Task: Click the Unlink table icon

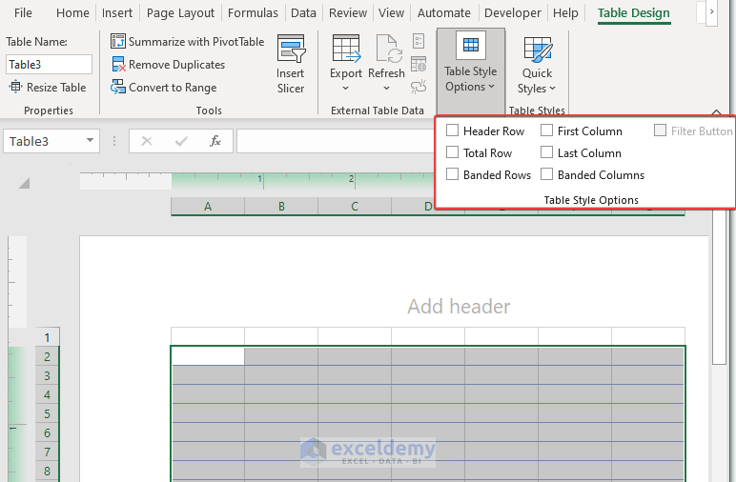Action: point(419,87)
